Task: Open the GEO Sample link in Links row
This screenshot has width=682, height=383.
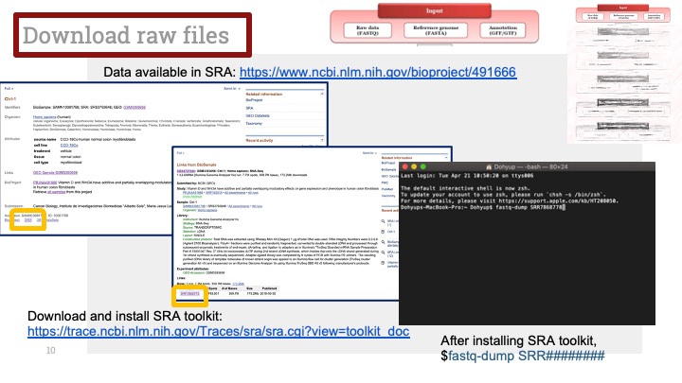Action: click(x=55, y=173)
